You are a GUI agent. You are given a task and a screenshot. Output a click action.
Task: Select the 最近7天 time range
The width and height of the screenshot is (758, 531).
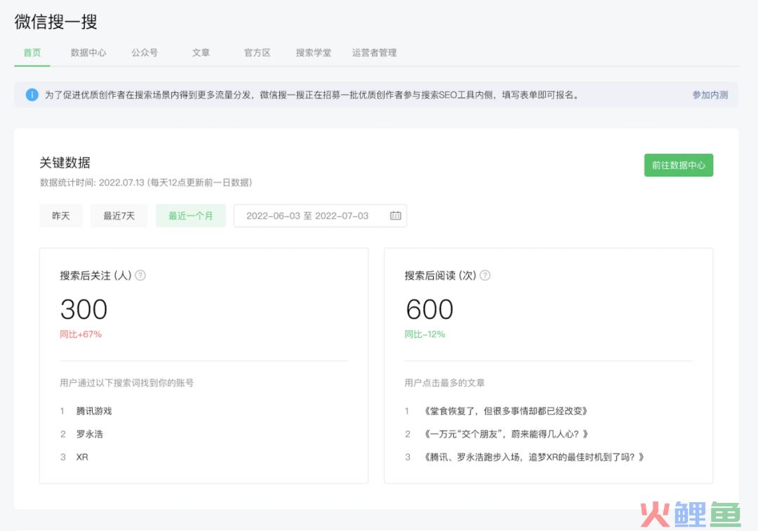pyautogui.click(x=119, y=216)
